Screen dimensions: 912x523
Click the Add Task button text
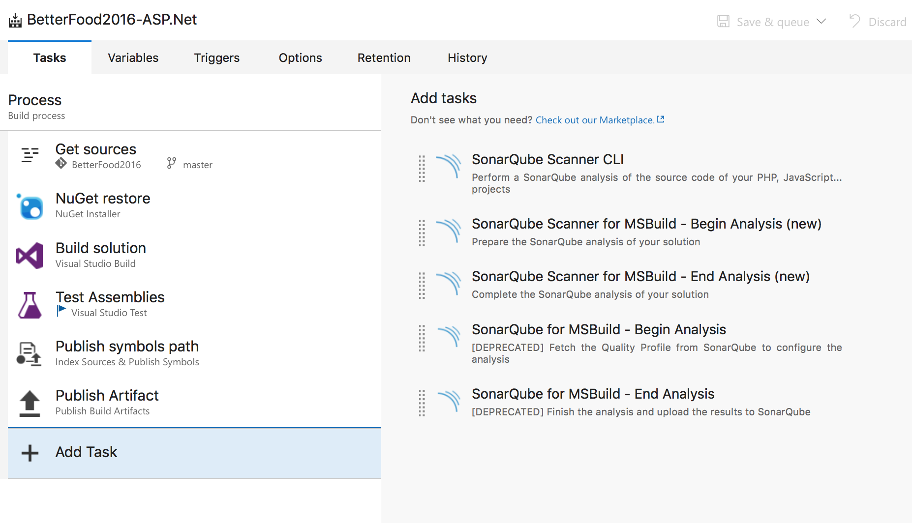tap(86, 452)
